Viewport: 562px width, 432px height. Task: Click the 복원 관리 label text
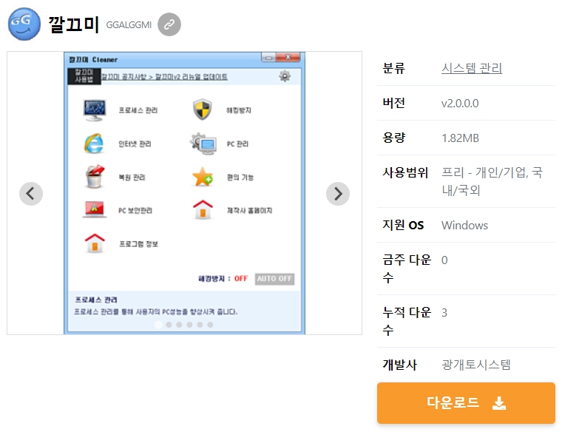point(132,177)
